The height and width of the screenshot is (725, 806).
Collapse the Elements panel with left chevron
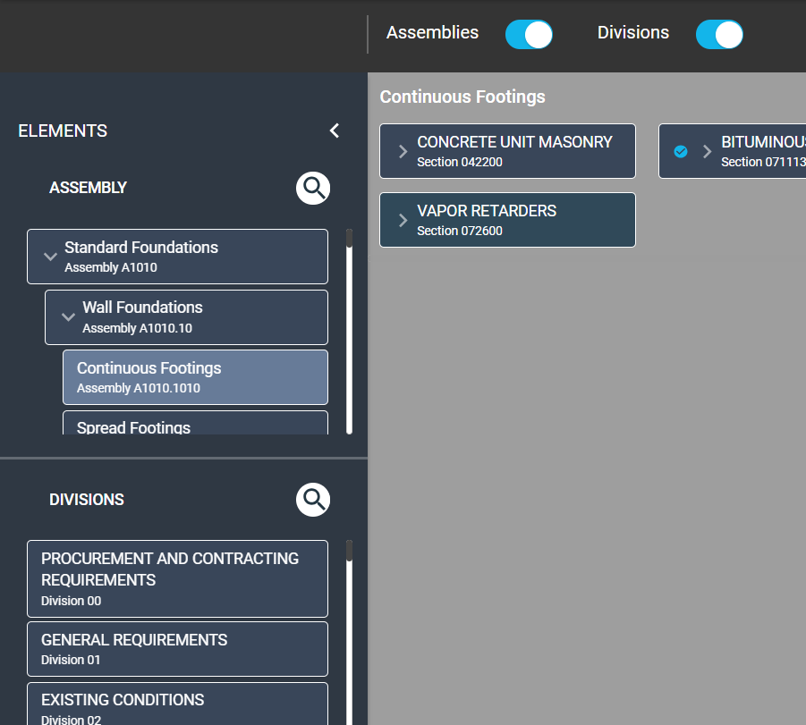click(335, 131)
